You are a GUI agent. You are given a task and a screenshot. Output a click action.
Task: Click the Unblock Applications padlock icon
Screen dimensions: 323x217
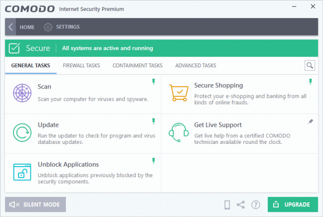pos(22,172)
